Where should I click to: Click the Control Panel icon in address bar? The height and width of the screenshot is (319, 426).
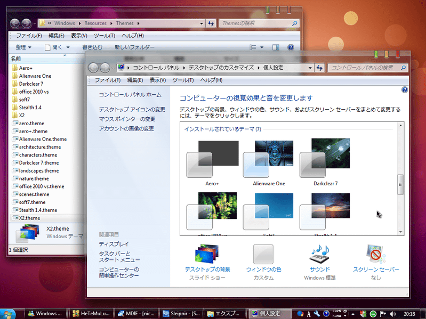pyautogui.click(x=121, y=67)
